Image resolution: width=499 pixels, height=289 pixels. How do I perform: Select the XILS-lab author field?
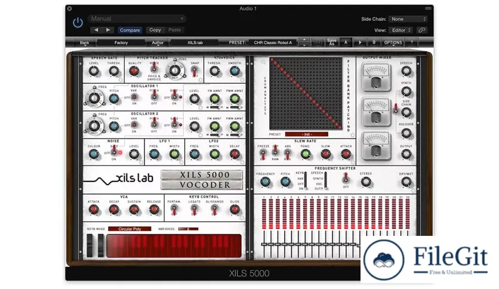click(195, 42)
